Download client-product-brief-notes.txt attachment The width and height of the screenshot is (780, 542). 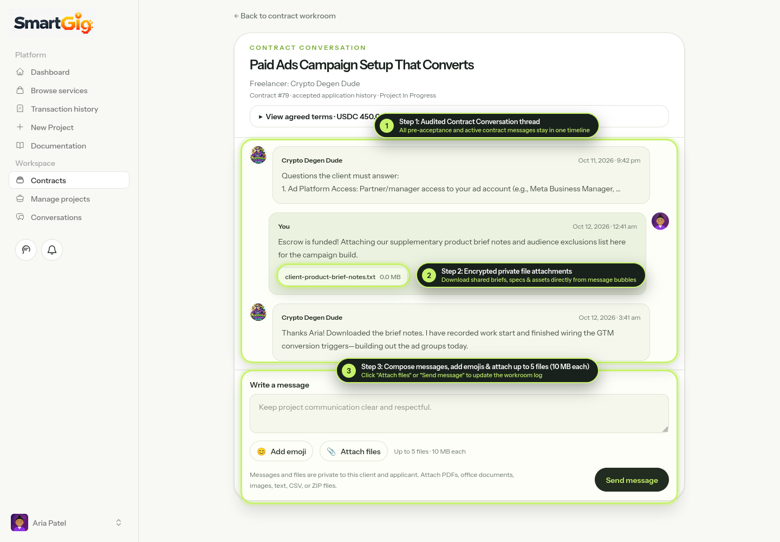[x=343, y=277]
